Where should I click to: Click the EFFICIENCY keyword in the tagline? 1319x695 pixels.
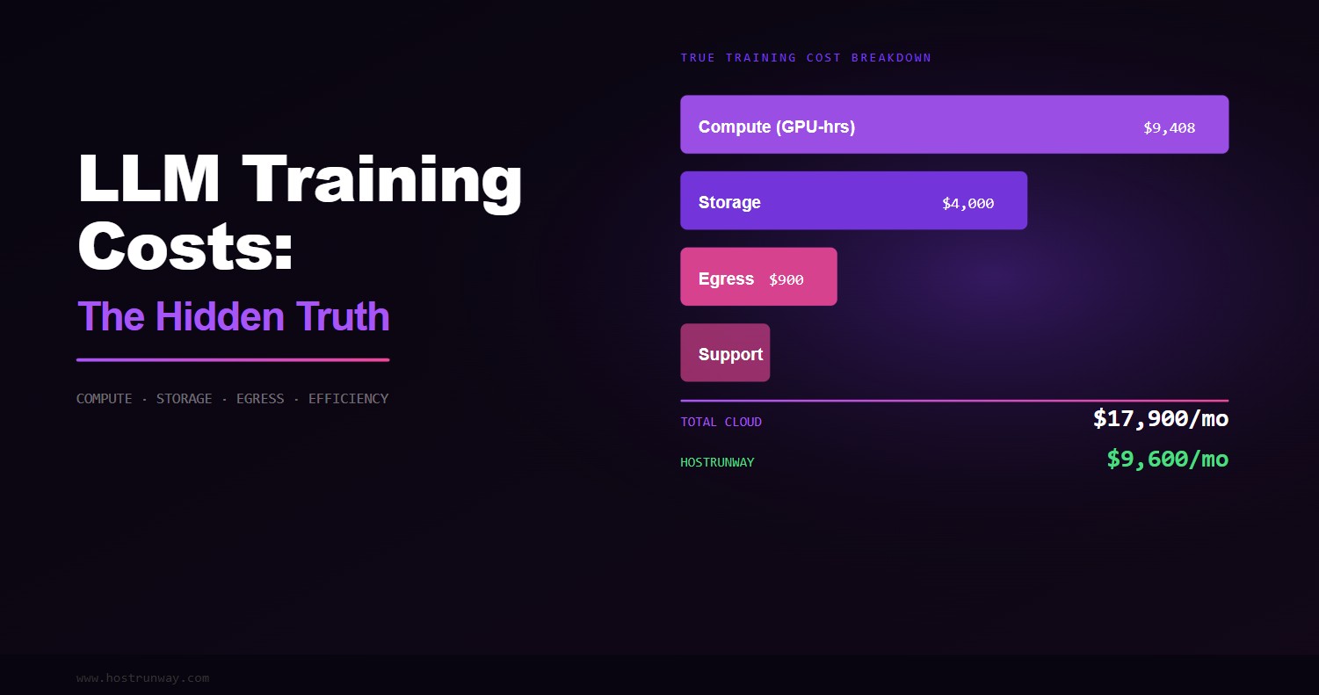pyautogui.click(x=348, y=399)
